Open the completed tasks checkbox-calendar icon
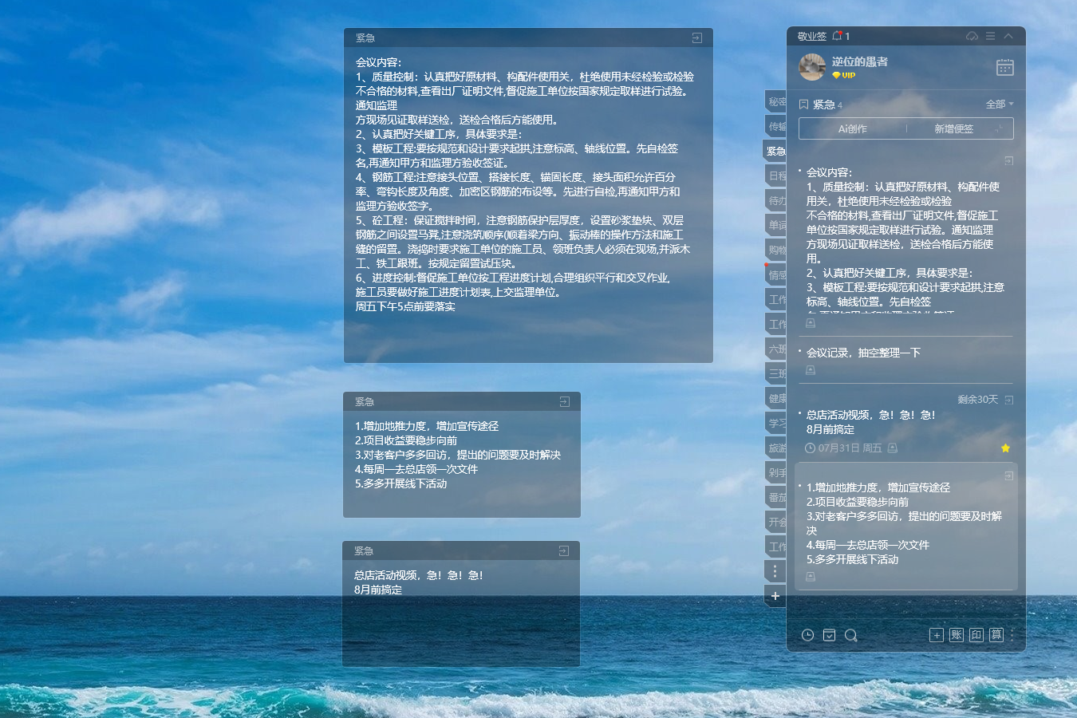Screen dimensions: 1077x718 pos(829,635)
